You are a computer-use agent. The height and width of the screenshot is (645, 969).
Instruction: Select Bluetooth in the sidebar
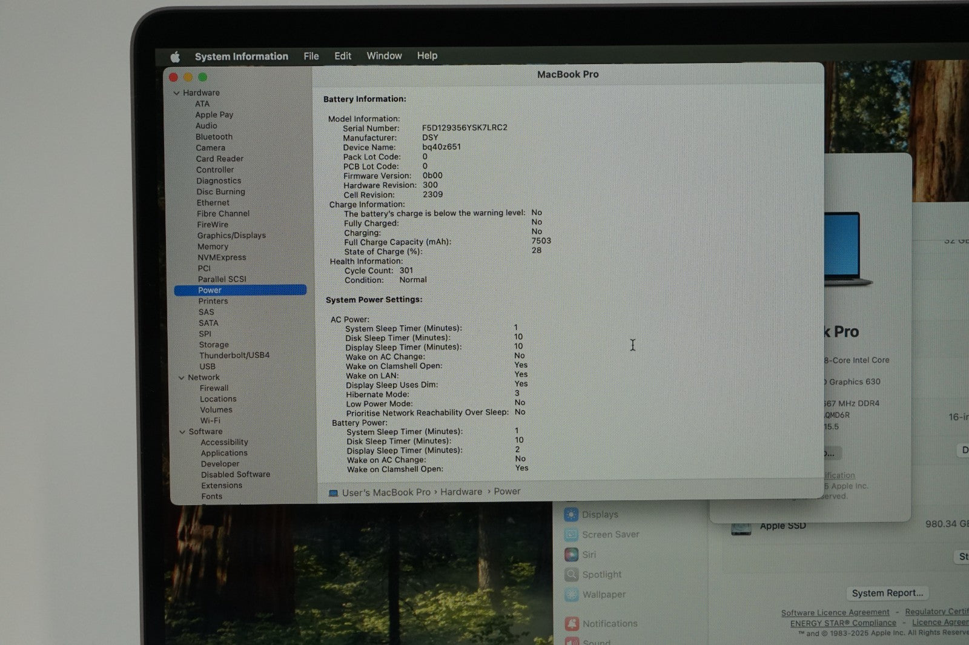pyautogui.click(x=214, y=137)
